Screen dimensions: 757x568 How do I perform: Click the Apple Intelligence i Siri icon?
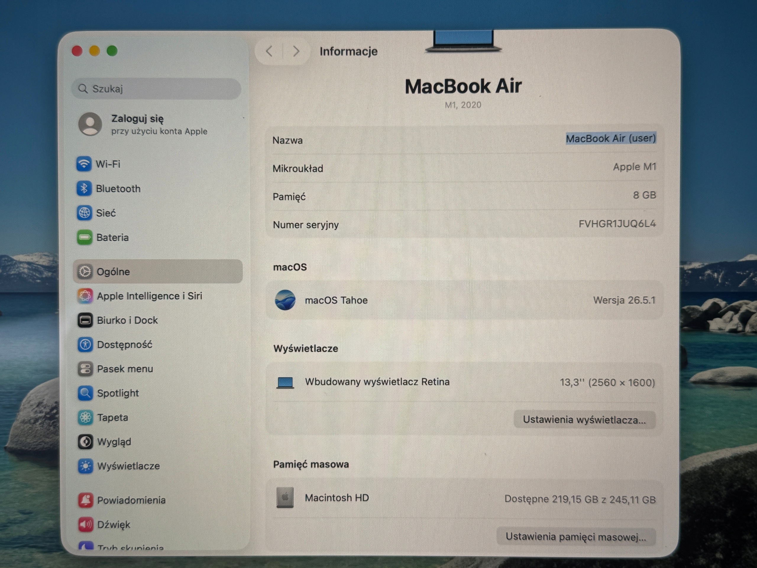point(85,296)
